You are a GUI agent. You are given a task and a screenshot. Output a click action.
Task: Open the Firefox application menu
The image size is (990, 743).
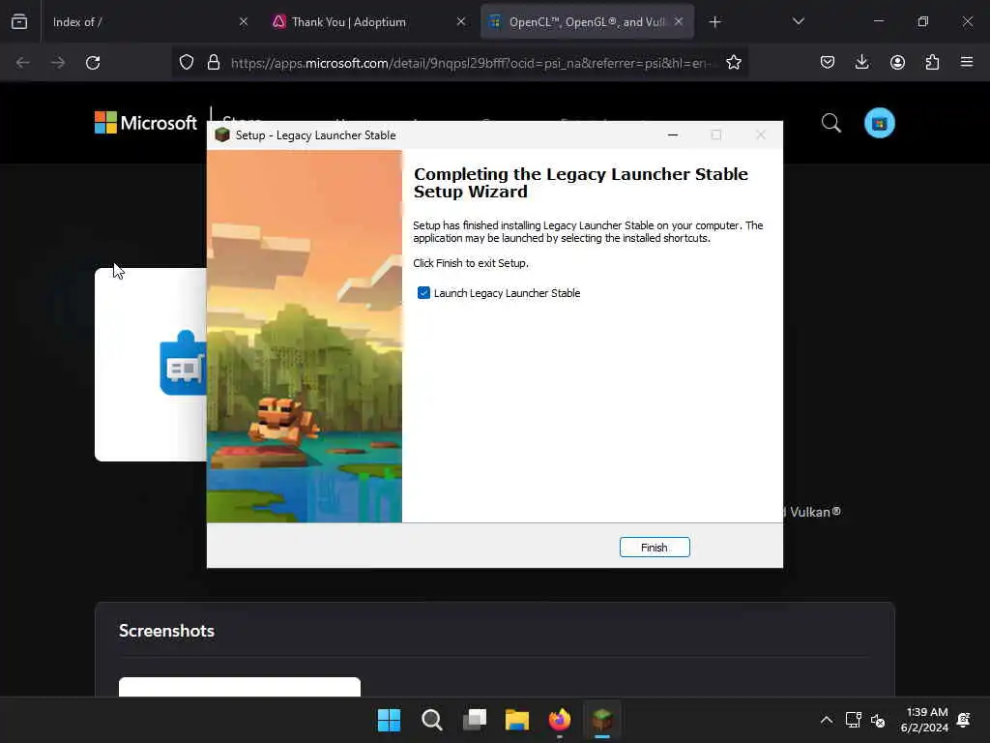(x=967, y=63)
